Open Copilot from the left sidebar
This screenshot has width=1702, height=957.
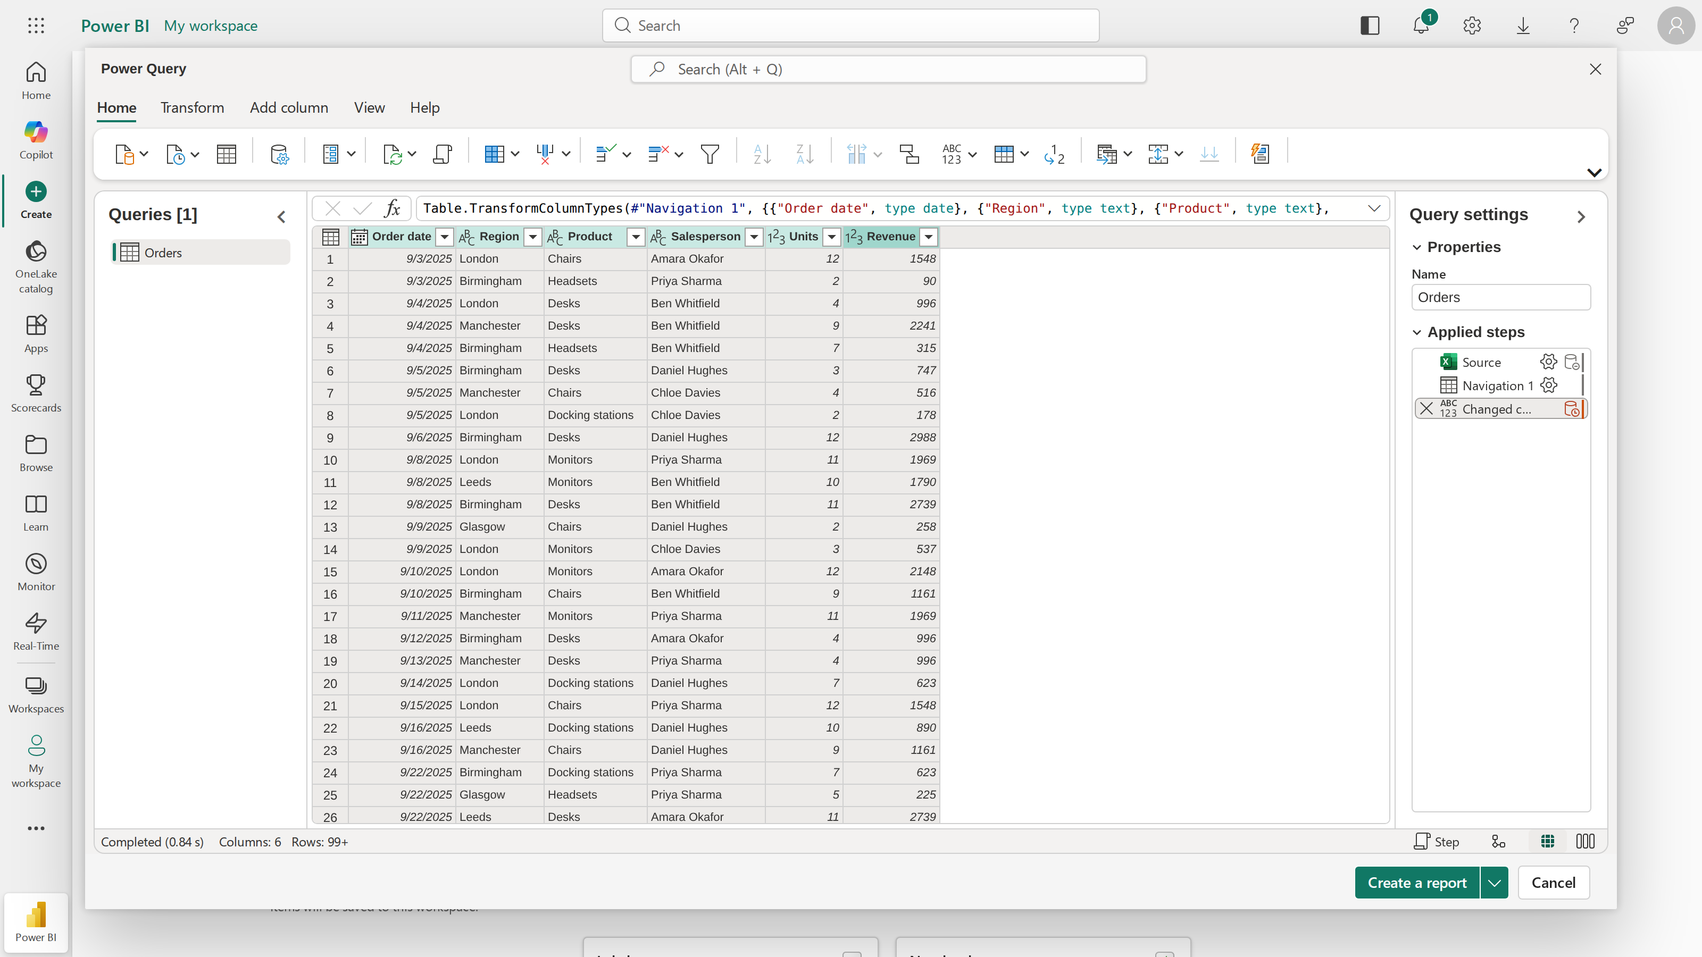click(36, 139)
